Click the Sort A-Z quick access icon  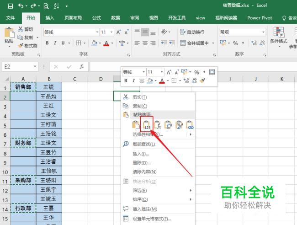[57, 6]
